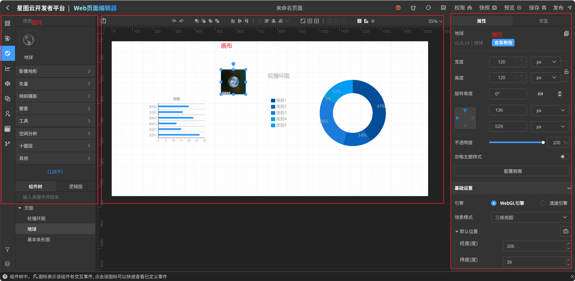
Task: Toggle the aspect ratio lock icon
Action: click(x=566, y=72)
